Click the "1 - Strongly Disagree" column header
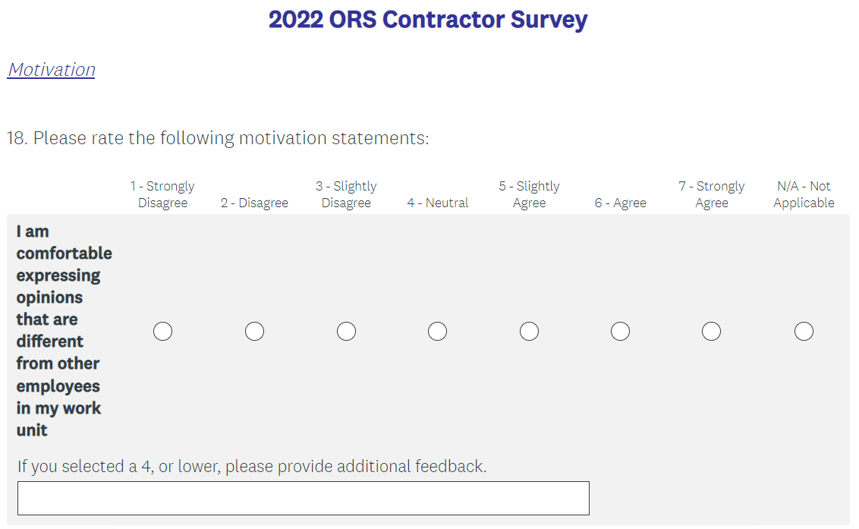The image size is (859, 529). point(162,194)
